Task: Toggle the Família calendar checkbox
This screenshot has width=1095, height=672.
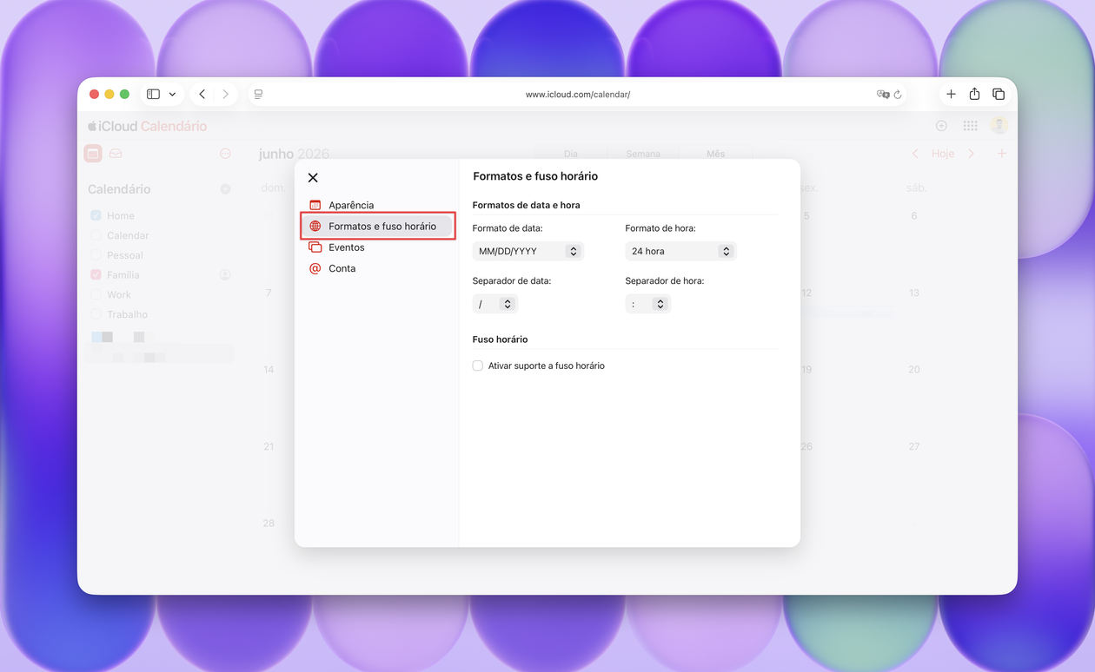Action: (96, 274)
